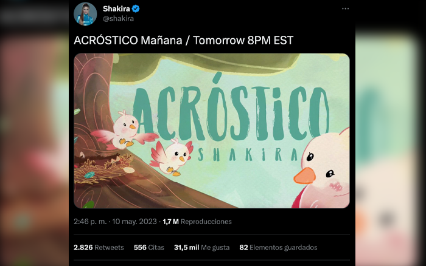The height and width of the screenshot is (266, 426).
Task: Click the large chick with orange beak
Action: (x=322, y=169)
